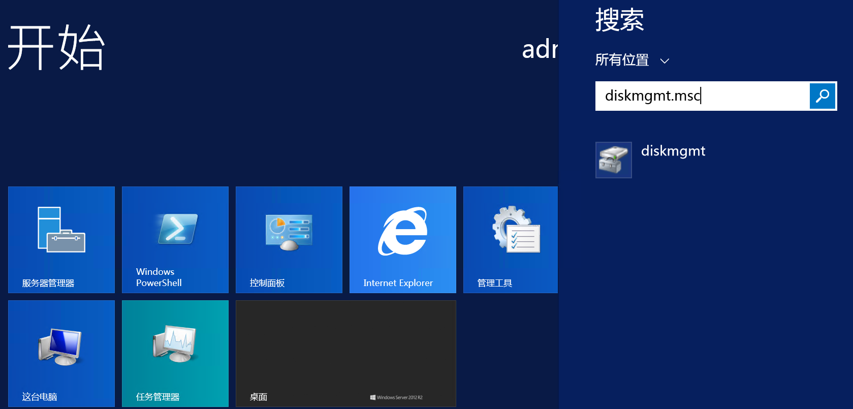Launch the Internet Explorer tile
This screenshot has width=853, height=409.
pyautogui.click(x=403, y=239)
